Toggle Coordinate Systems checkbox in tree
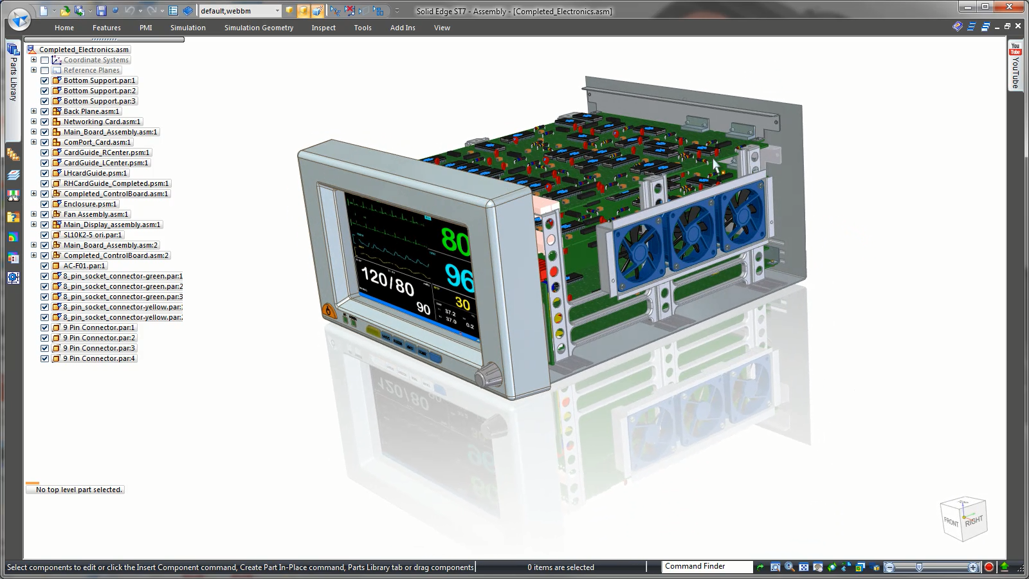Screen dimensions: 1029x579 tap(44, 59)
